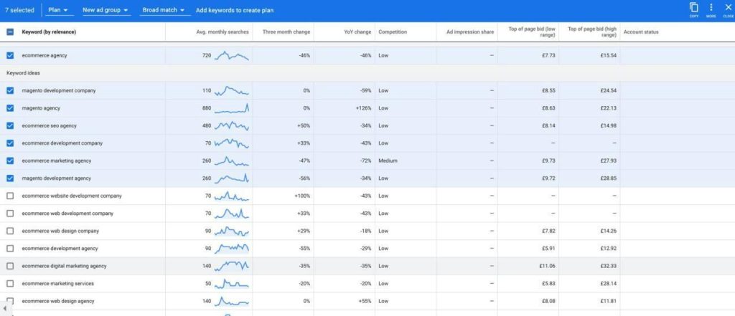Check the ecommerce web design company checkbox
Viewport: 735px width, 316px height.
tap(10, 231)
